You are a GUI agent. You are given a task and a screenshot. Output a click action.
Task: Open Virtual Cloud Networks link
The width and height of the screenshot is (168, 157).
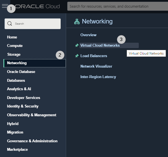(x=100, y=45)
